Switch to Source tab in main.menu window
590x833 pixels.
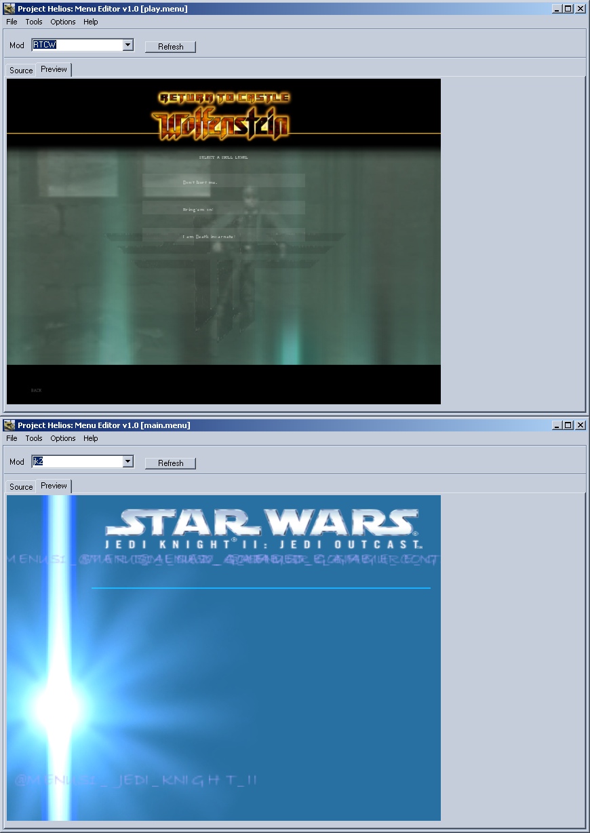21,487
